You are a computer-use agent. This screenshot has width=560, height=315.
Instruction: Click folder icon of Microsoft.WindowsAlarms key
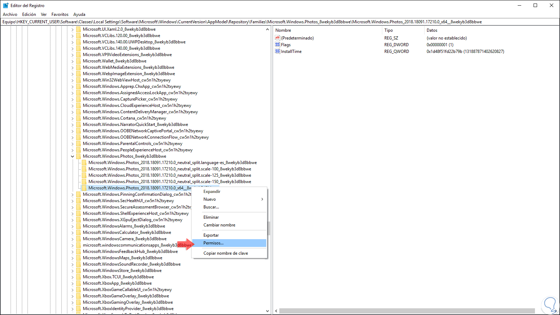tap(78, 226)
